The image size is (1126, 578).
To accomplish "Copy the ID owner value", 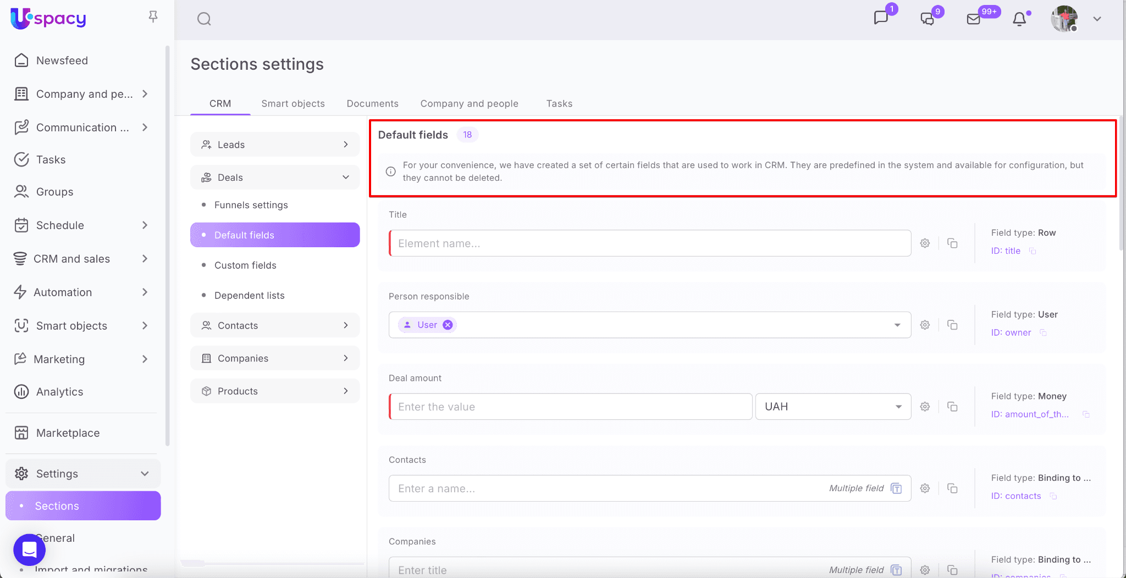I will click(1043, 333).
